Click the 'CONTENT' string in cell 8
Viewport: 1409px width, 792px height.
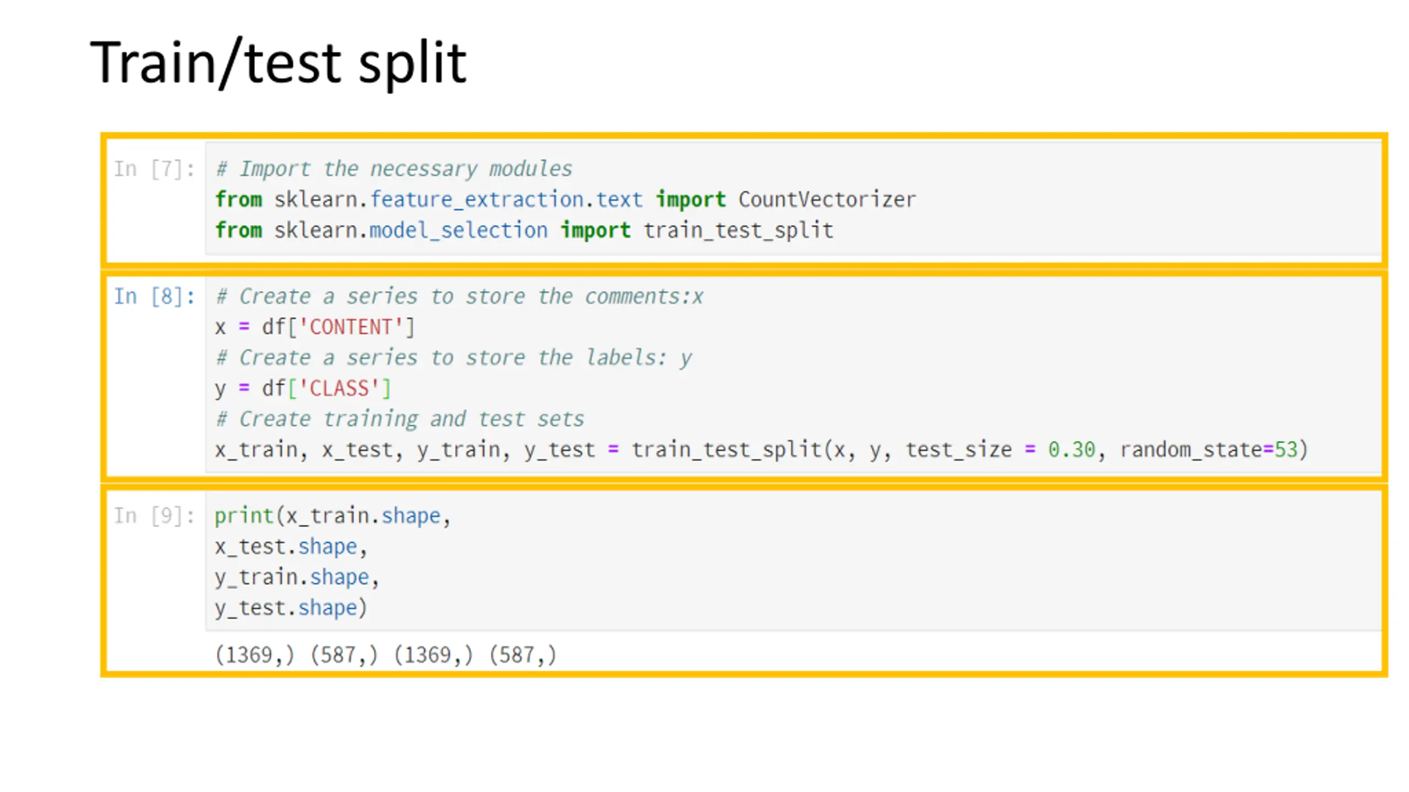click(351, 327)
